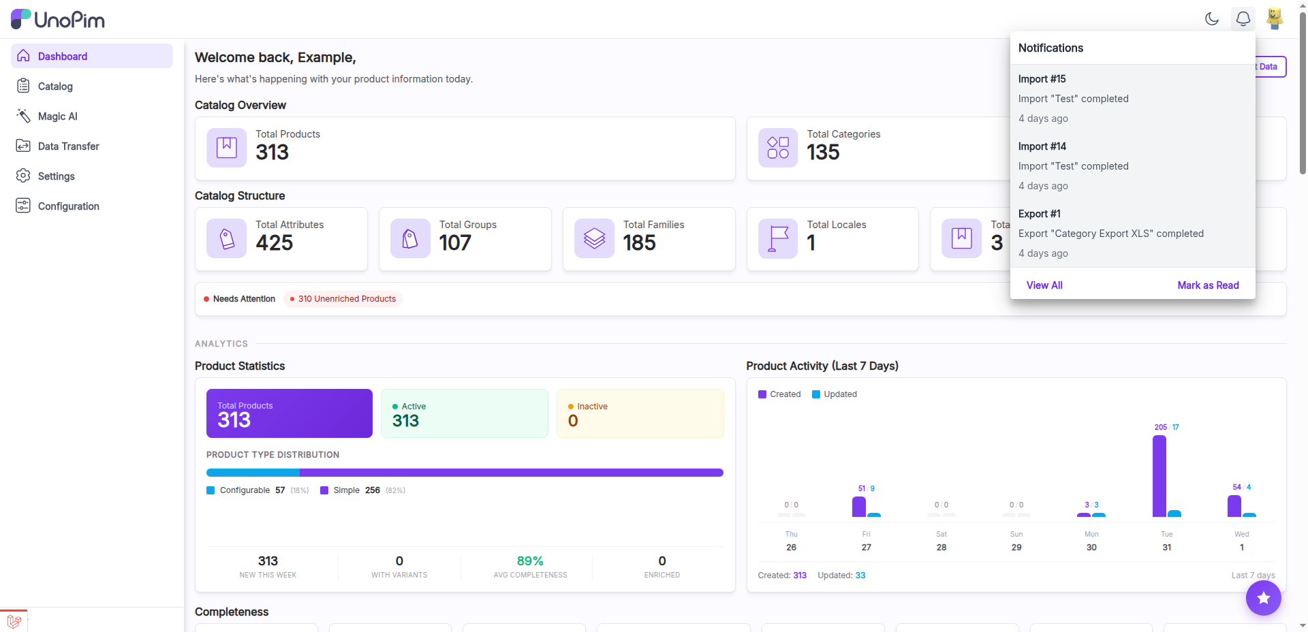Toggle dark mode with moon icon
1308x632 pixels.
[x=1211, y=18]
